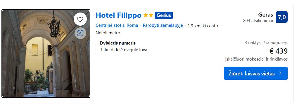The image size is (297, 106).
Task: Click the Genius badge
Action: (x=164, y=15)
